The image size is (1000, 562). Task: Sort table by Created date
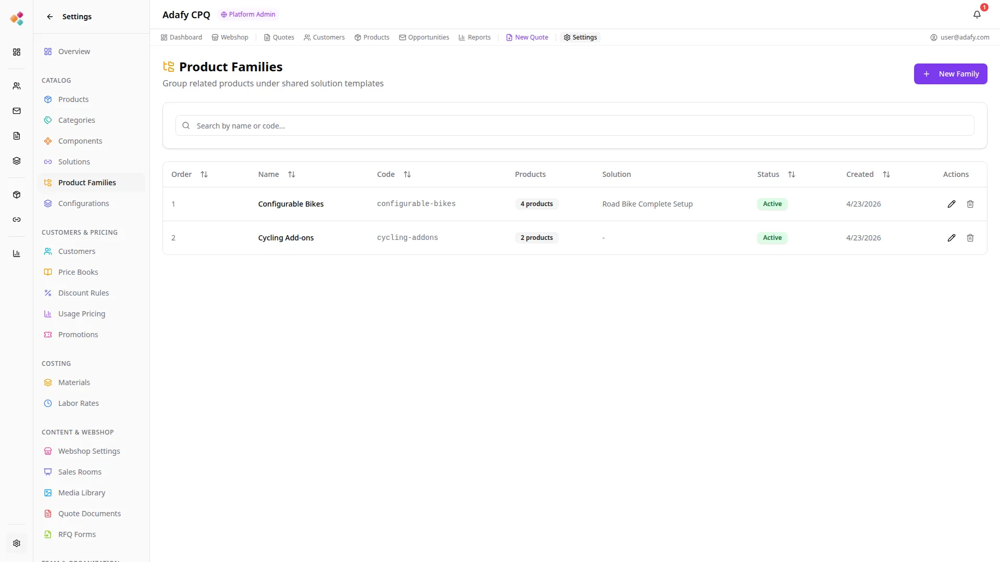[886, 174]
